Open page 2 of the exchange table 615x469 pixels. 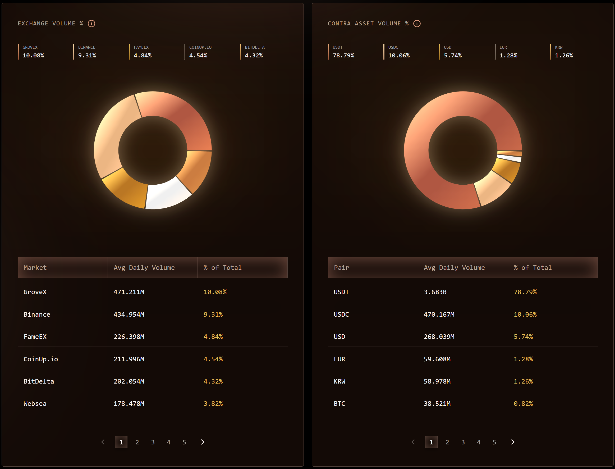click(x=137, y=442)
